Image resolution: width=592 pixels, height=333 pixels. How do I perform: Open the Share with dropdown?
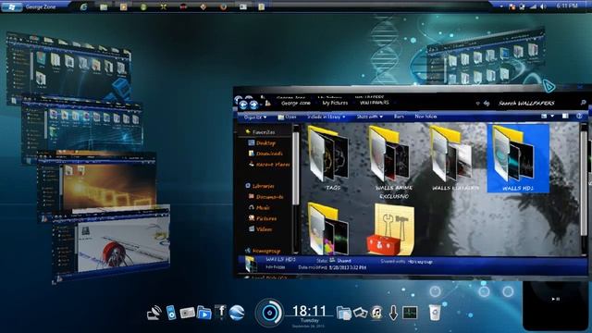[x=370, y=117]
